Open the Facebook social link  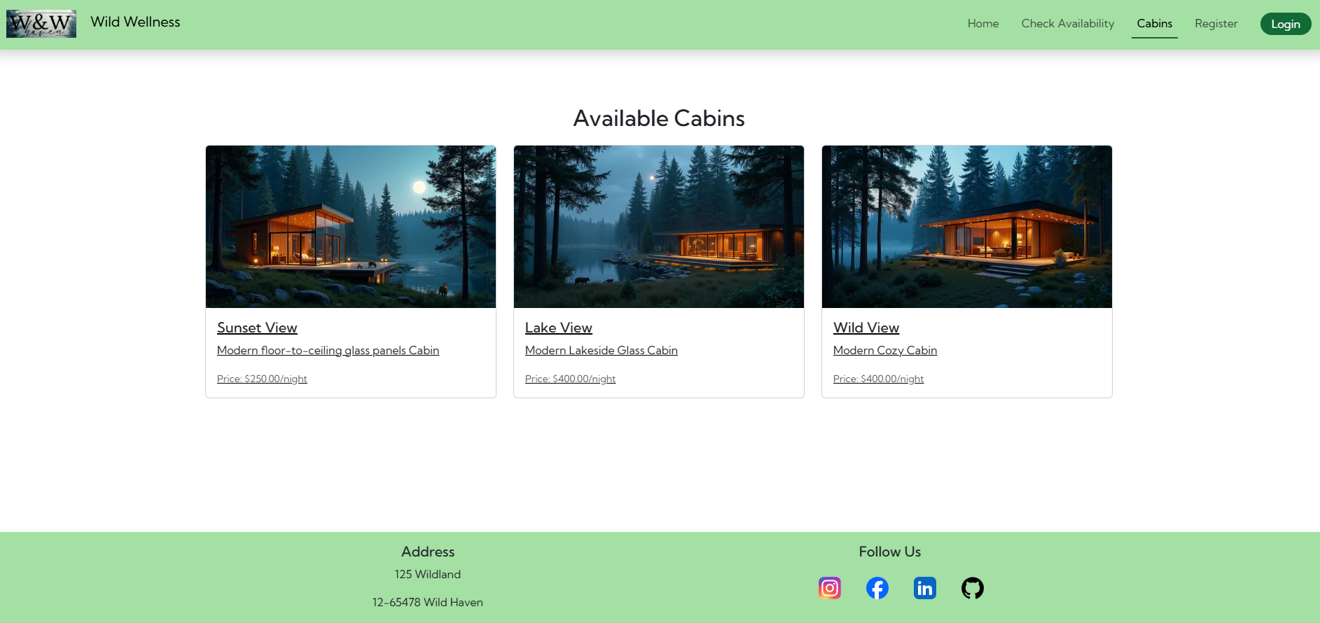click(x=877, y=588)
